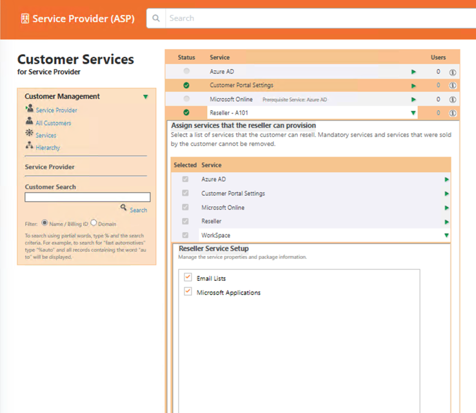Click the info icon on Microsoft Online row
This screenshot has height=413, width=476.
[x=452, y=99]
